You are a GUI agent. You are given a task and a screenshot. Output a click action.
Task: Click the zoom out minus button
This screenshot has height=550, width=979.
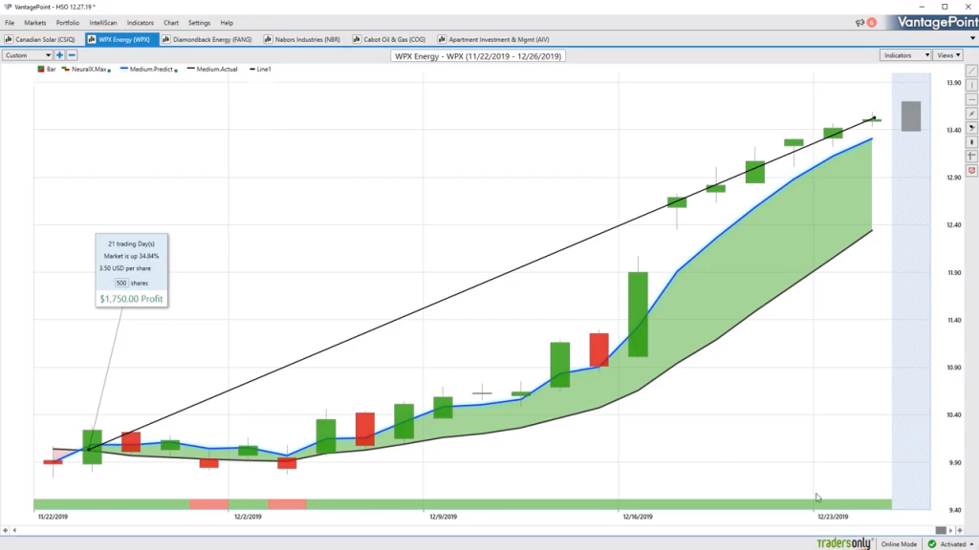pos(72,55)
